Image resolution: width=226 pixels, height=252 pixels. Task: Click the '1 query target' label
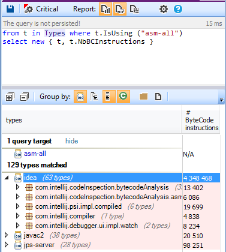click(x=29, y=141)
